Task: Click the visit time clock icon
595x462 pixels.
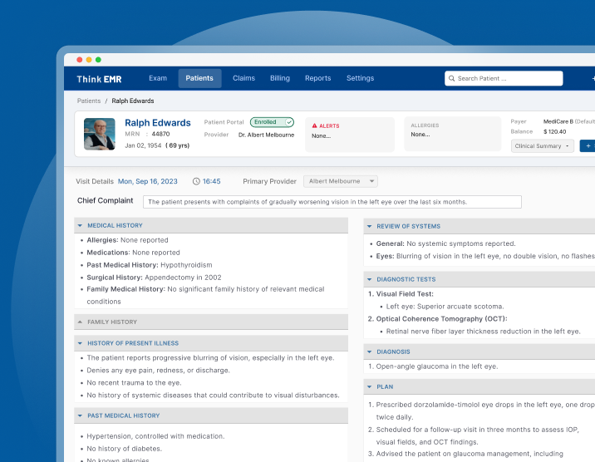Action: [196, 181]
